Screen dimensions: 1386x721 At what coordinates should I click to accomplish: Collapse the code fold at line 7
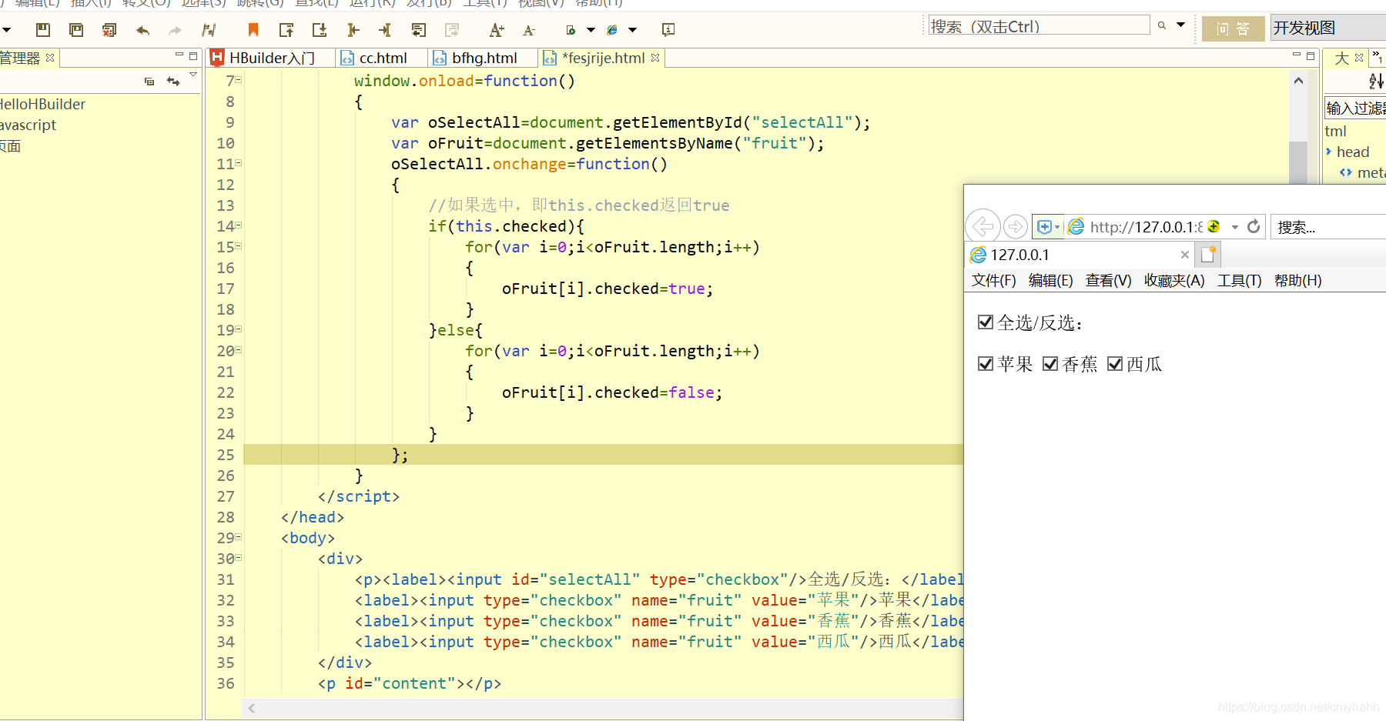[x=239, y=79]
